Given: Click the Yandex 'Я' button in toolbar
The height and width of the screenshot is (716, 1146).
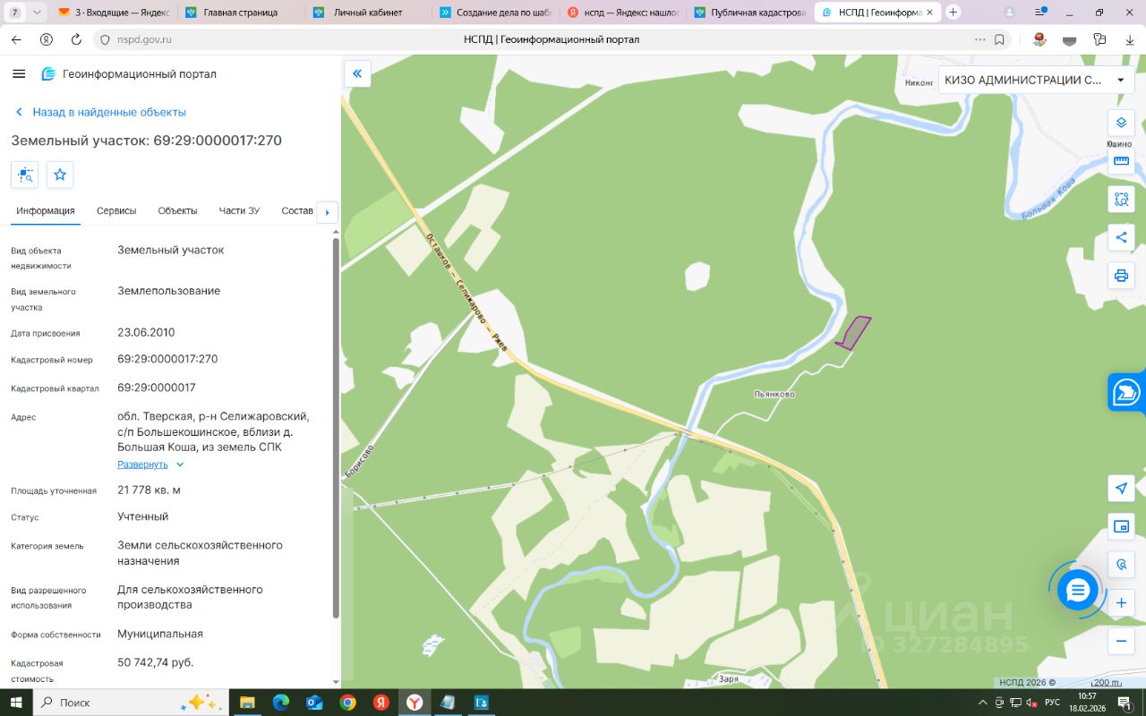Looking at the screenshot, I should [47, 40].
